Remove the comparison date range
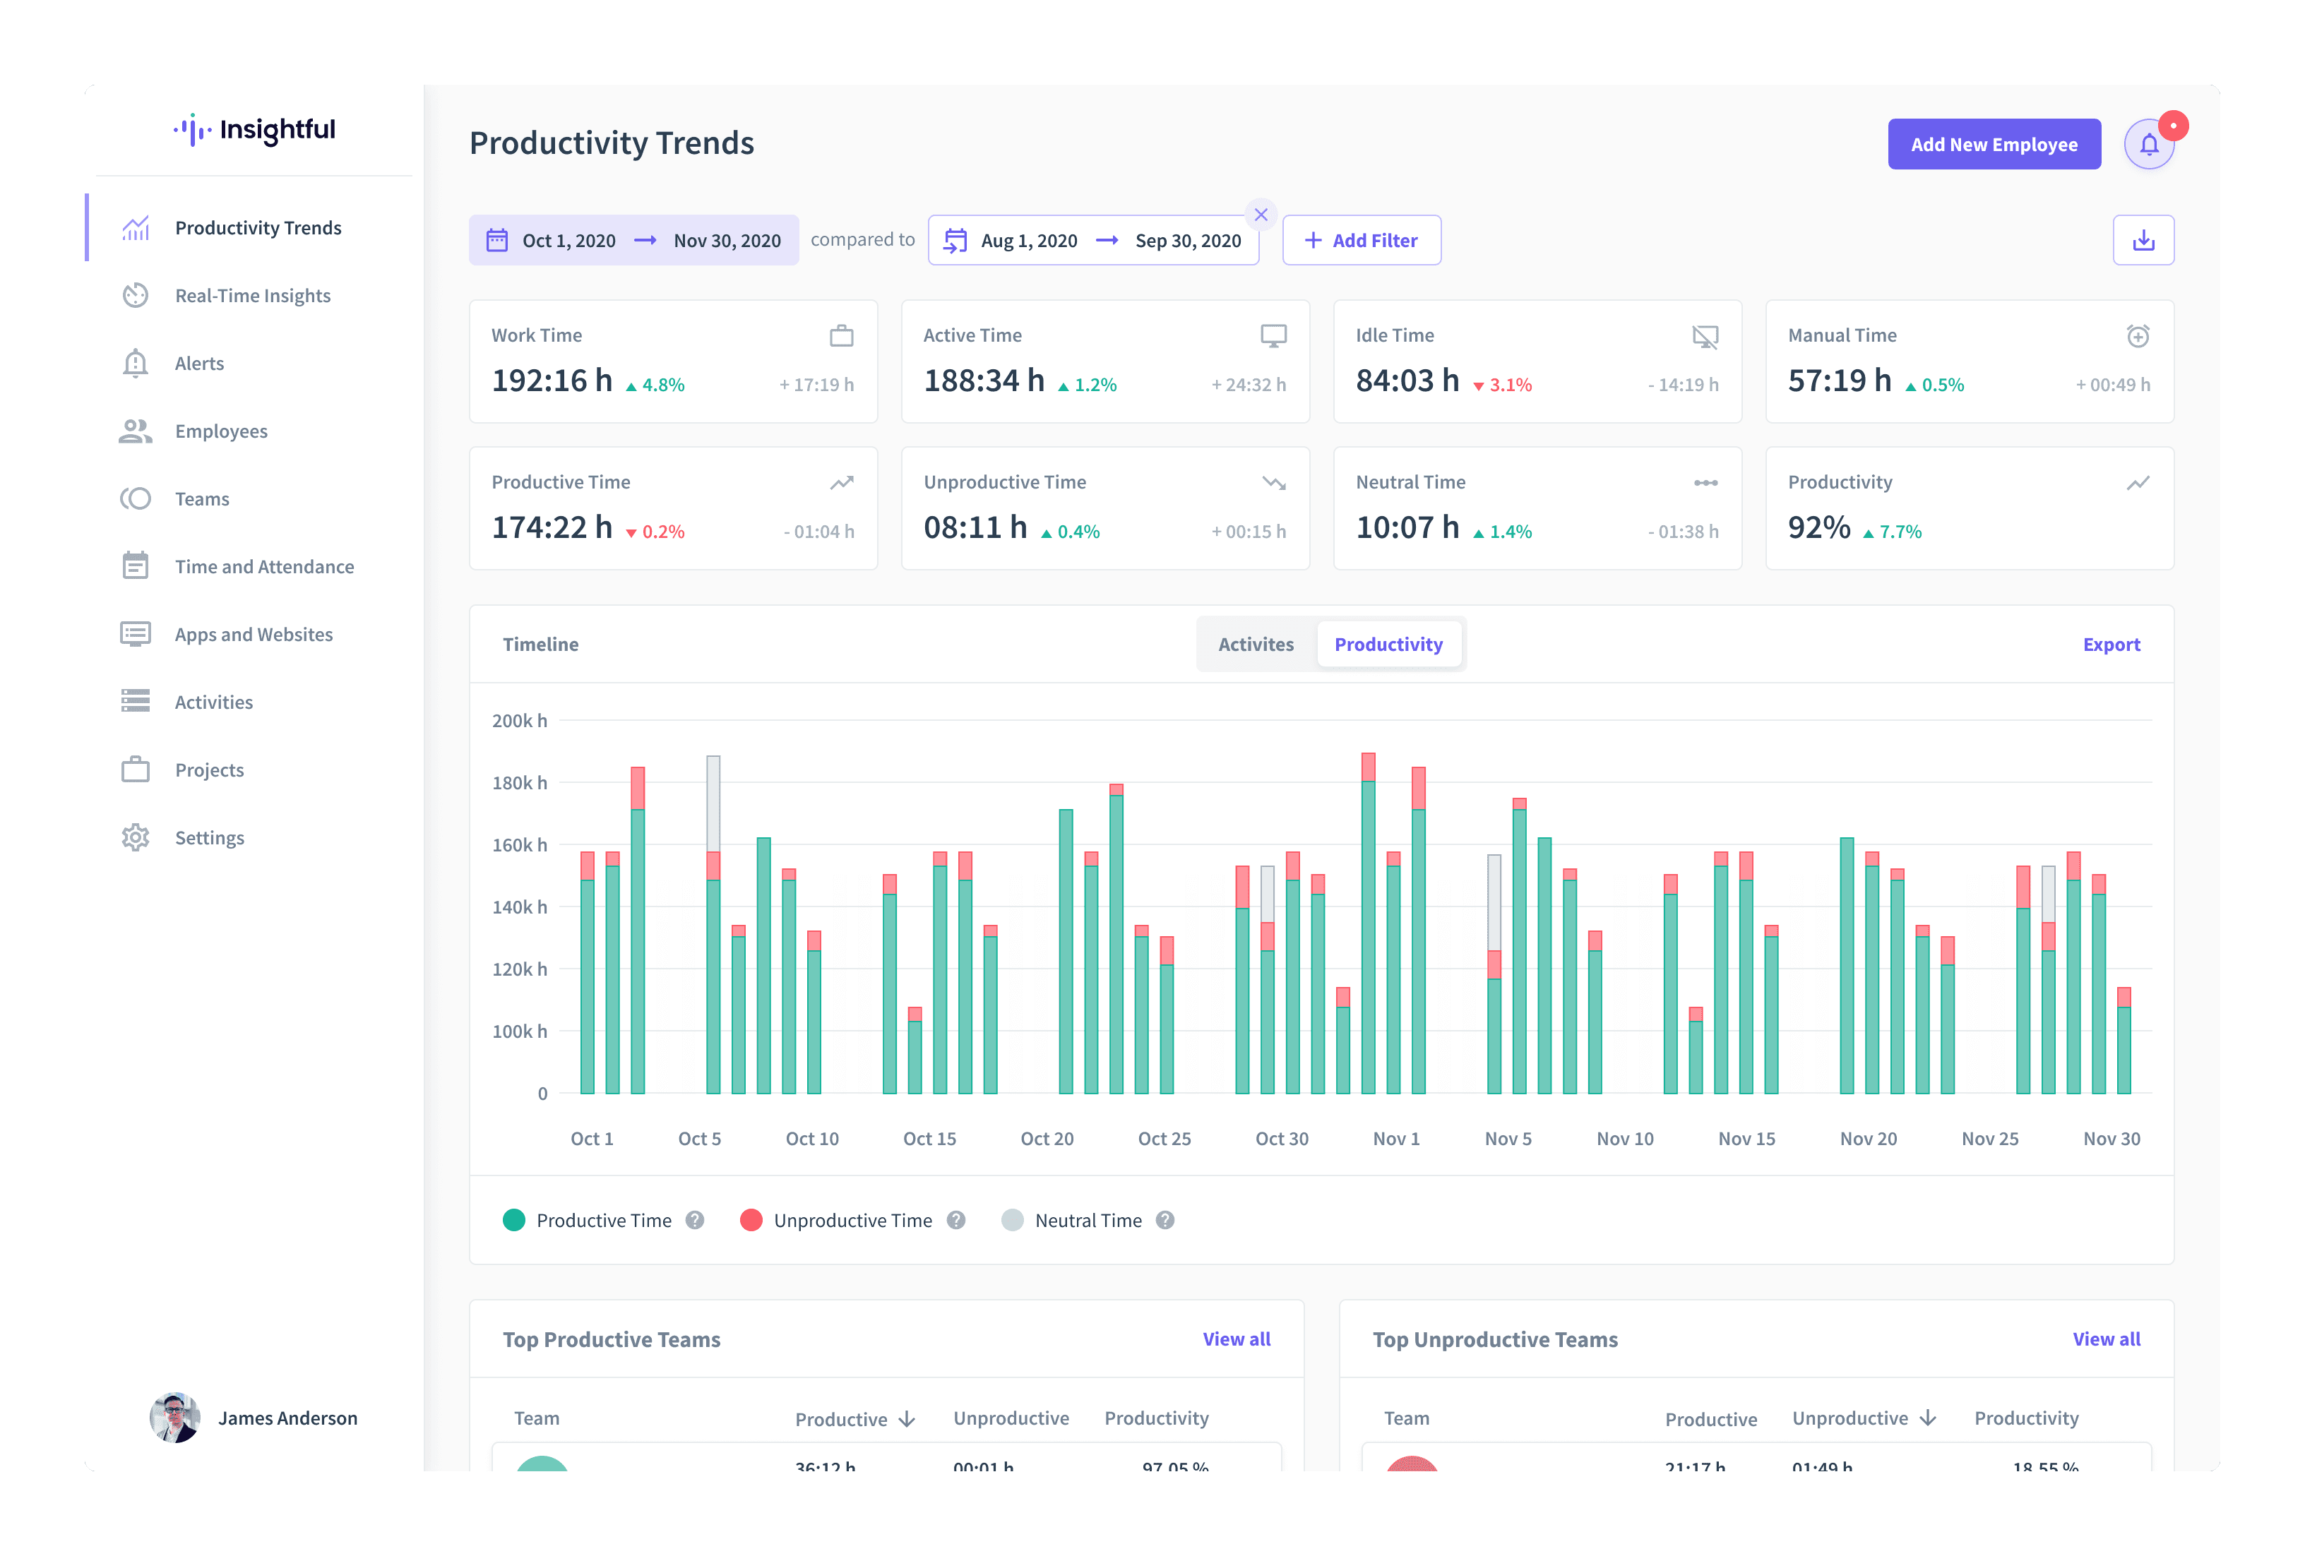Screen dimensions: 2305x1556 click(x=1261, y=214)
